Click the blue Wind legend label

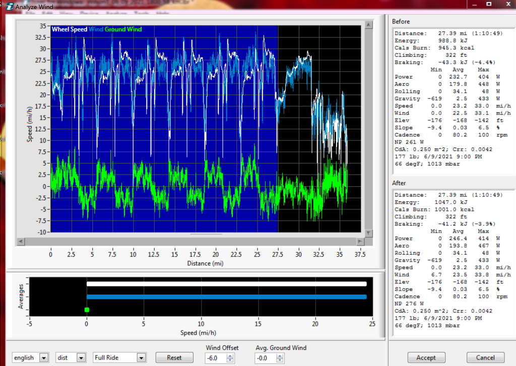click(x=96, y=29)
